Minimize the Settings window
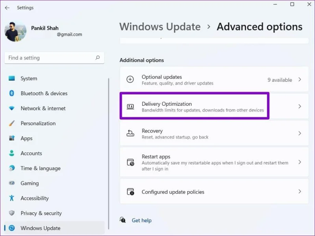315x236 pixels. [x=275, y=4]
